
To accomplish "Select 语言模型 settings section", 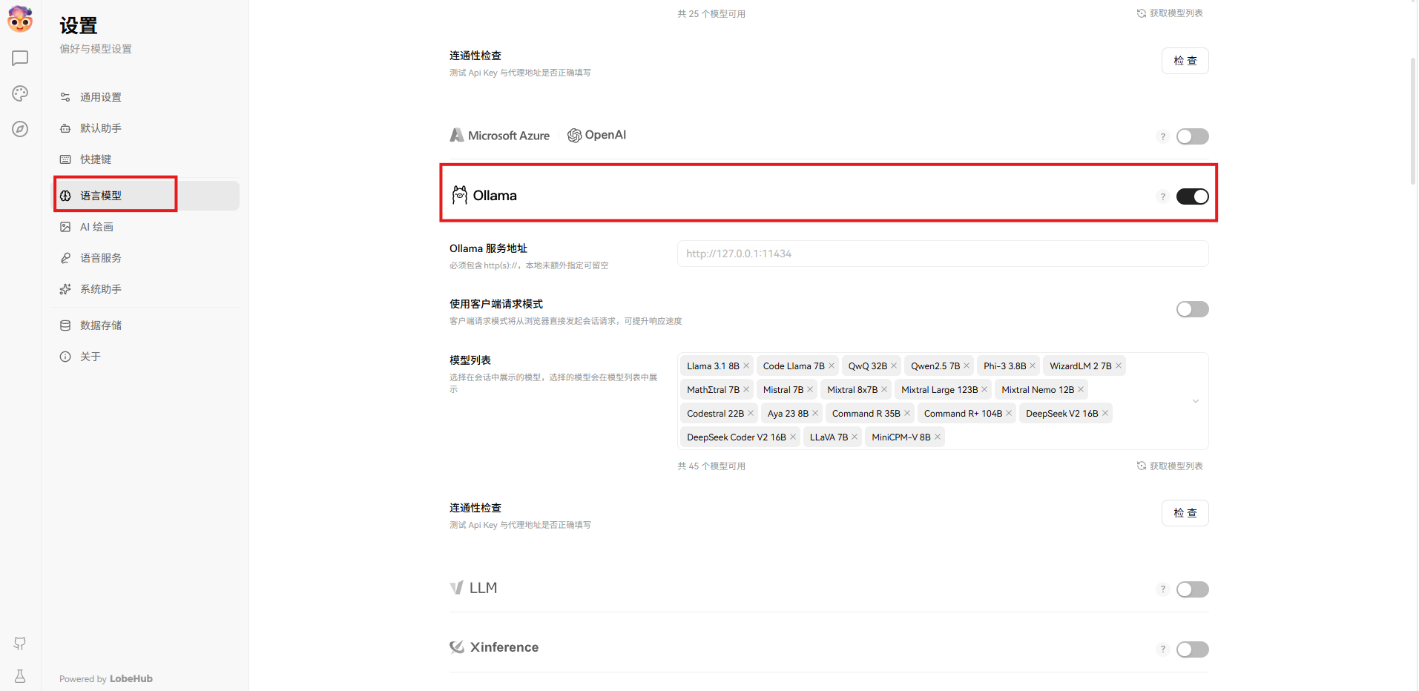I will click(147, 196).
